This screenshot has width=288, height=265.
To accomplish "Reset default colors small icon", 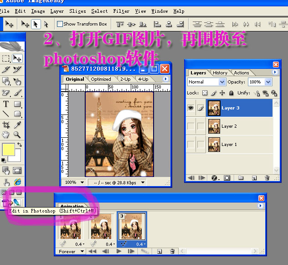I will [3, 161].
